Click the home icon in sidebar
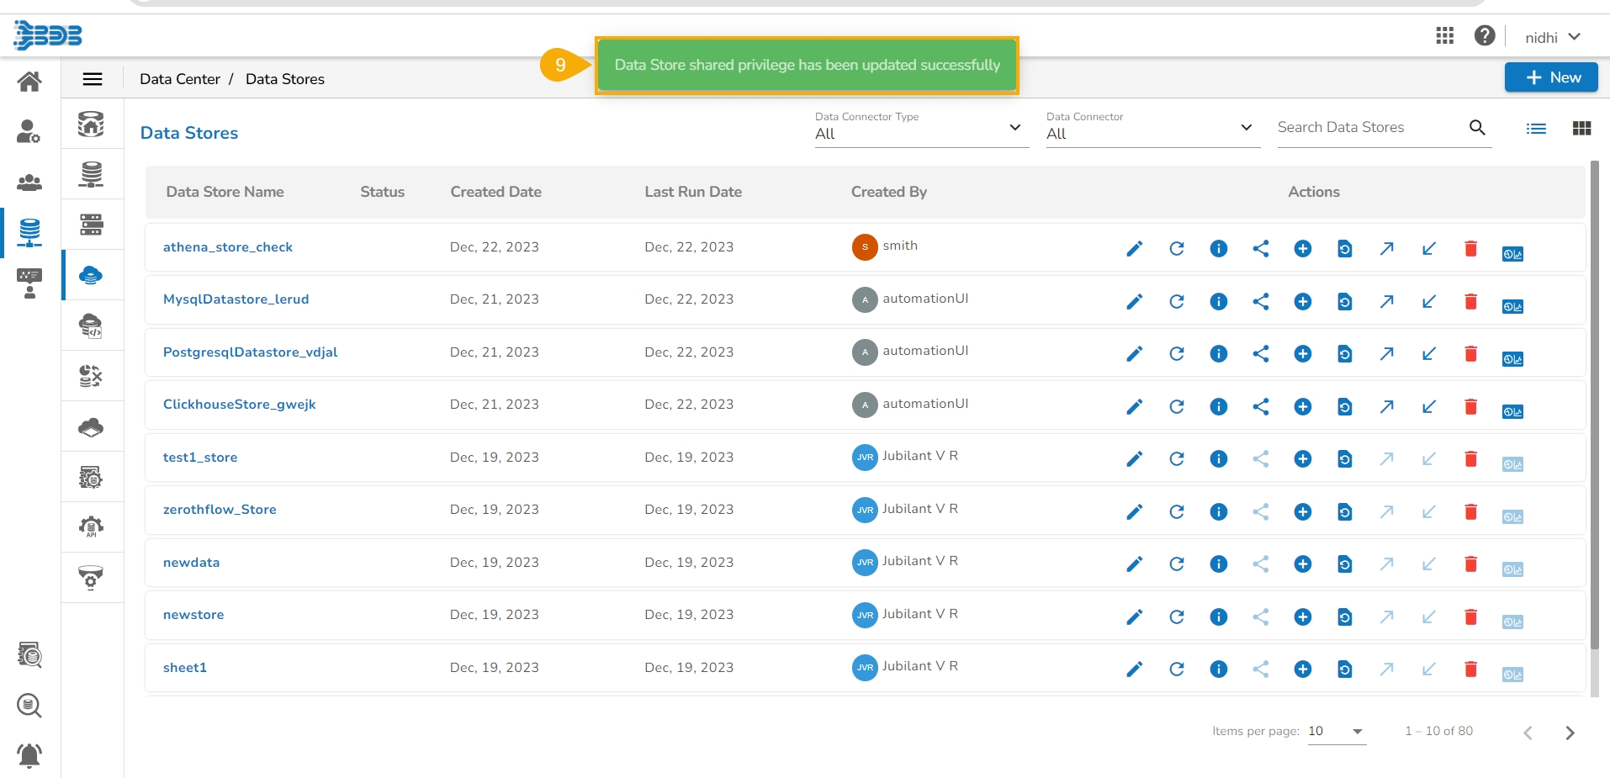1610x778 pixels. point(29,82)
